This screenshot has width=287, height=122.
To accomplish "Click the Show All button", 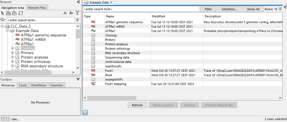I will [253, 9].
